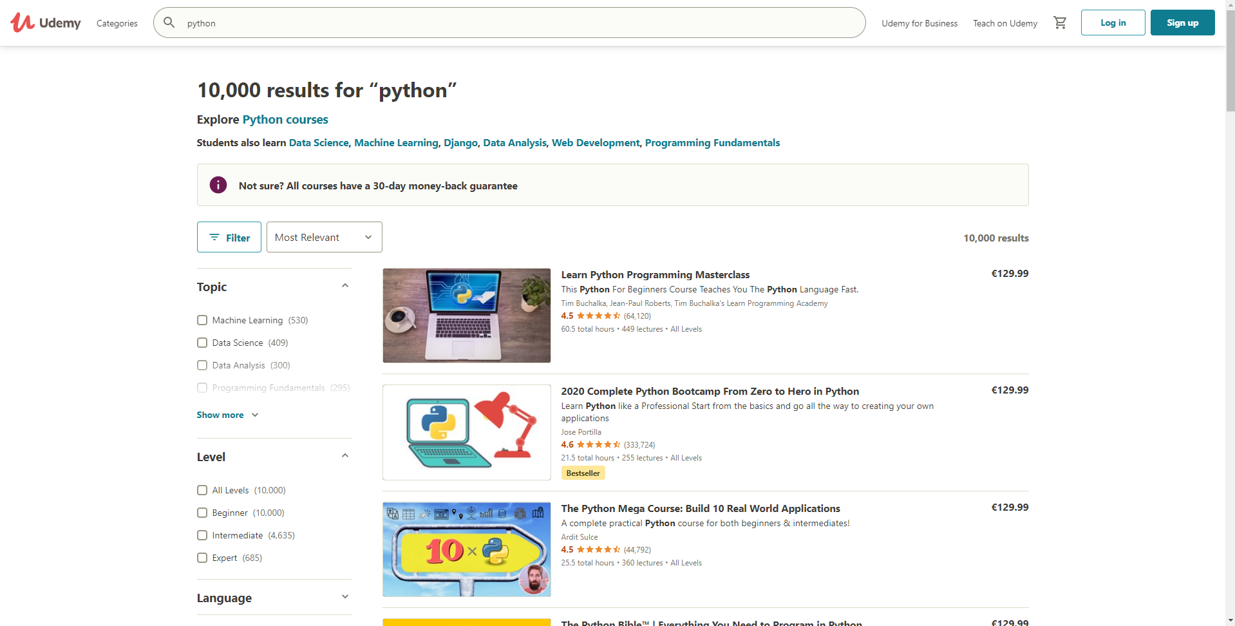The height and width of the screenshot is (626, 1235).
Task: Check the Machine Learning topic checkbox
Action: (202, 320)
